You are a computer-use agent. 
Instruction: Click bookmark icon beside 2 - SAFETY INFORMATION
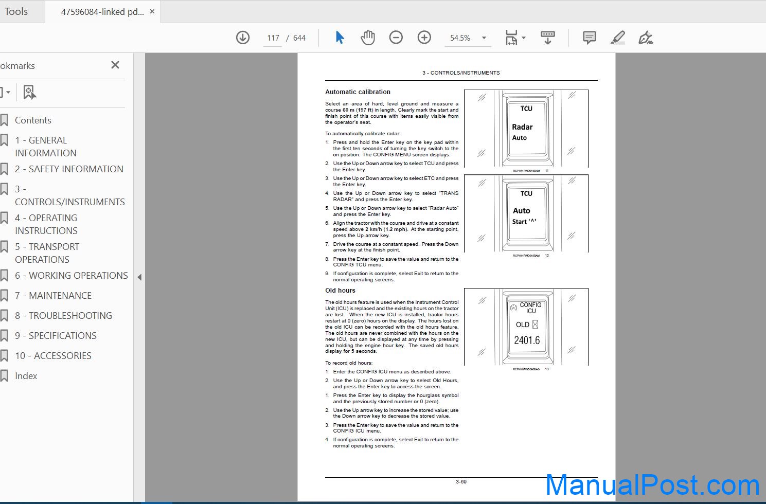coord(4,169)
